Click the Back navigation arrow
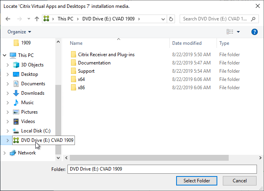264x191 pixels. tap(8, 19)
